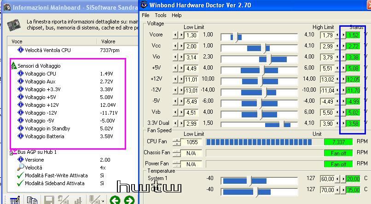The width and height of the screenshot is (371, 204).
Task: Decrease the Vcore high limit 1,79 with left arrow
Action: tap(337, 35)
